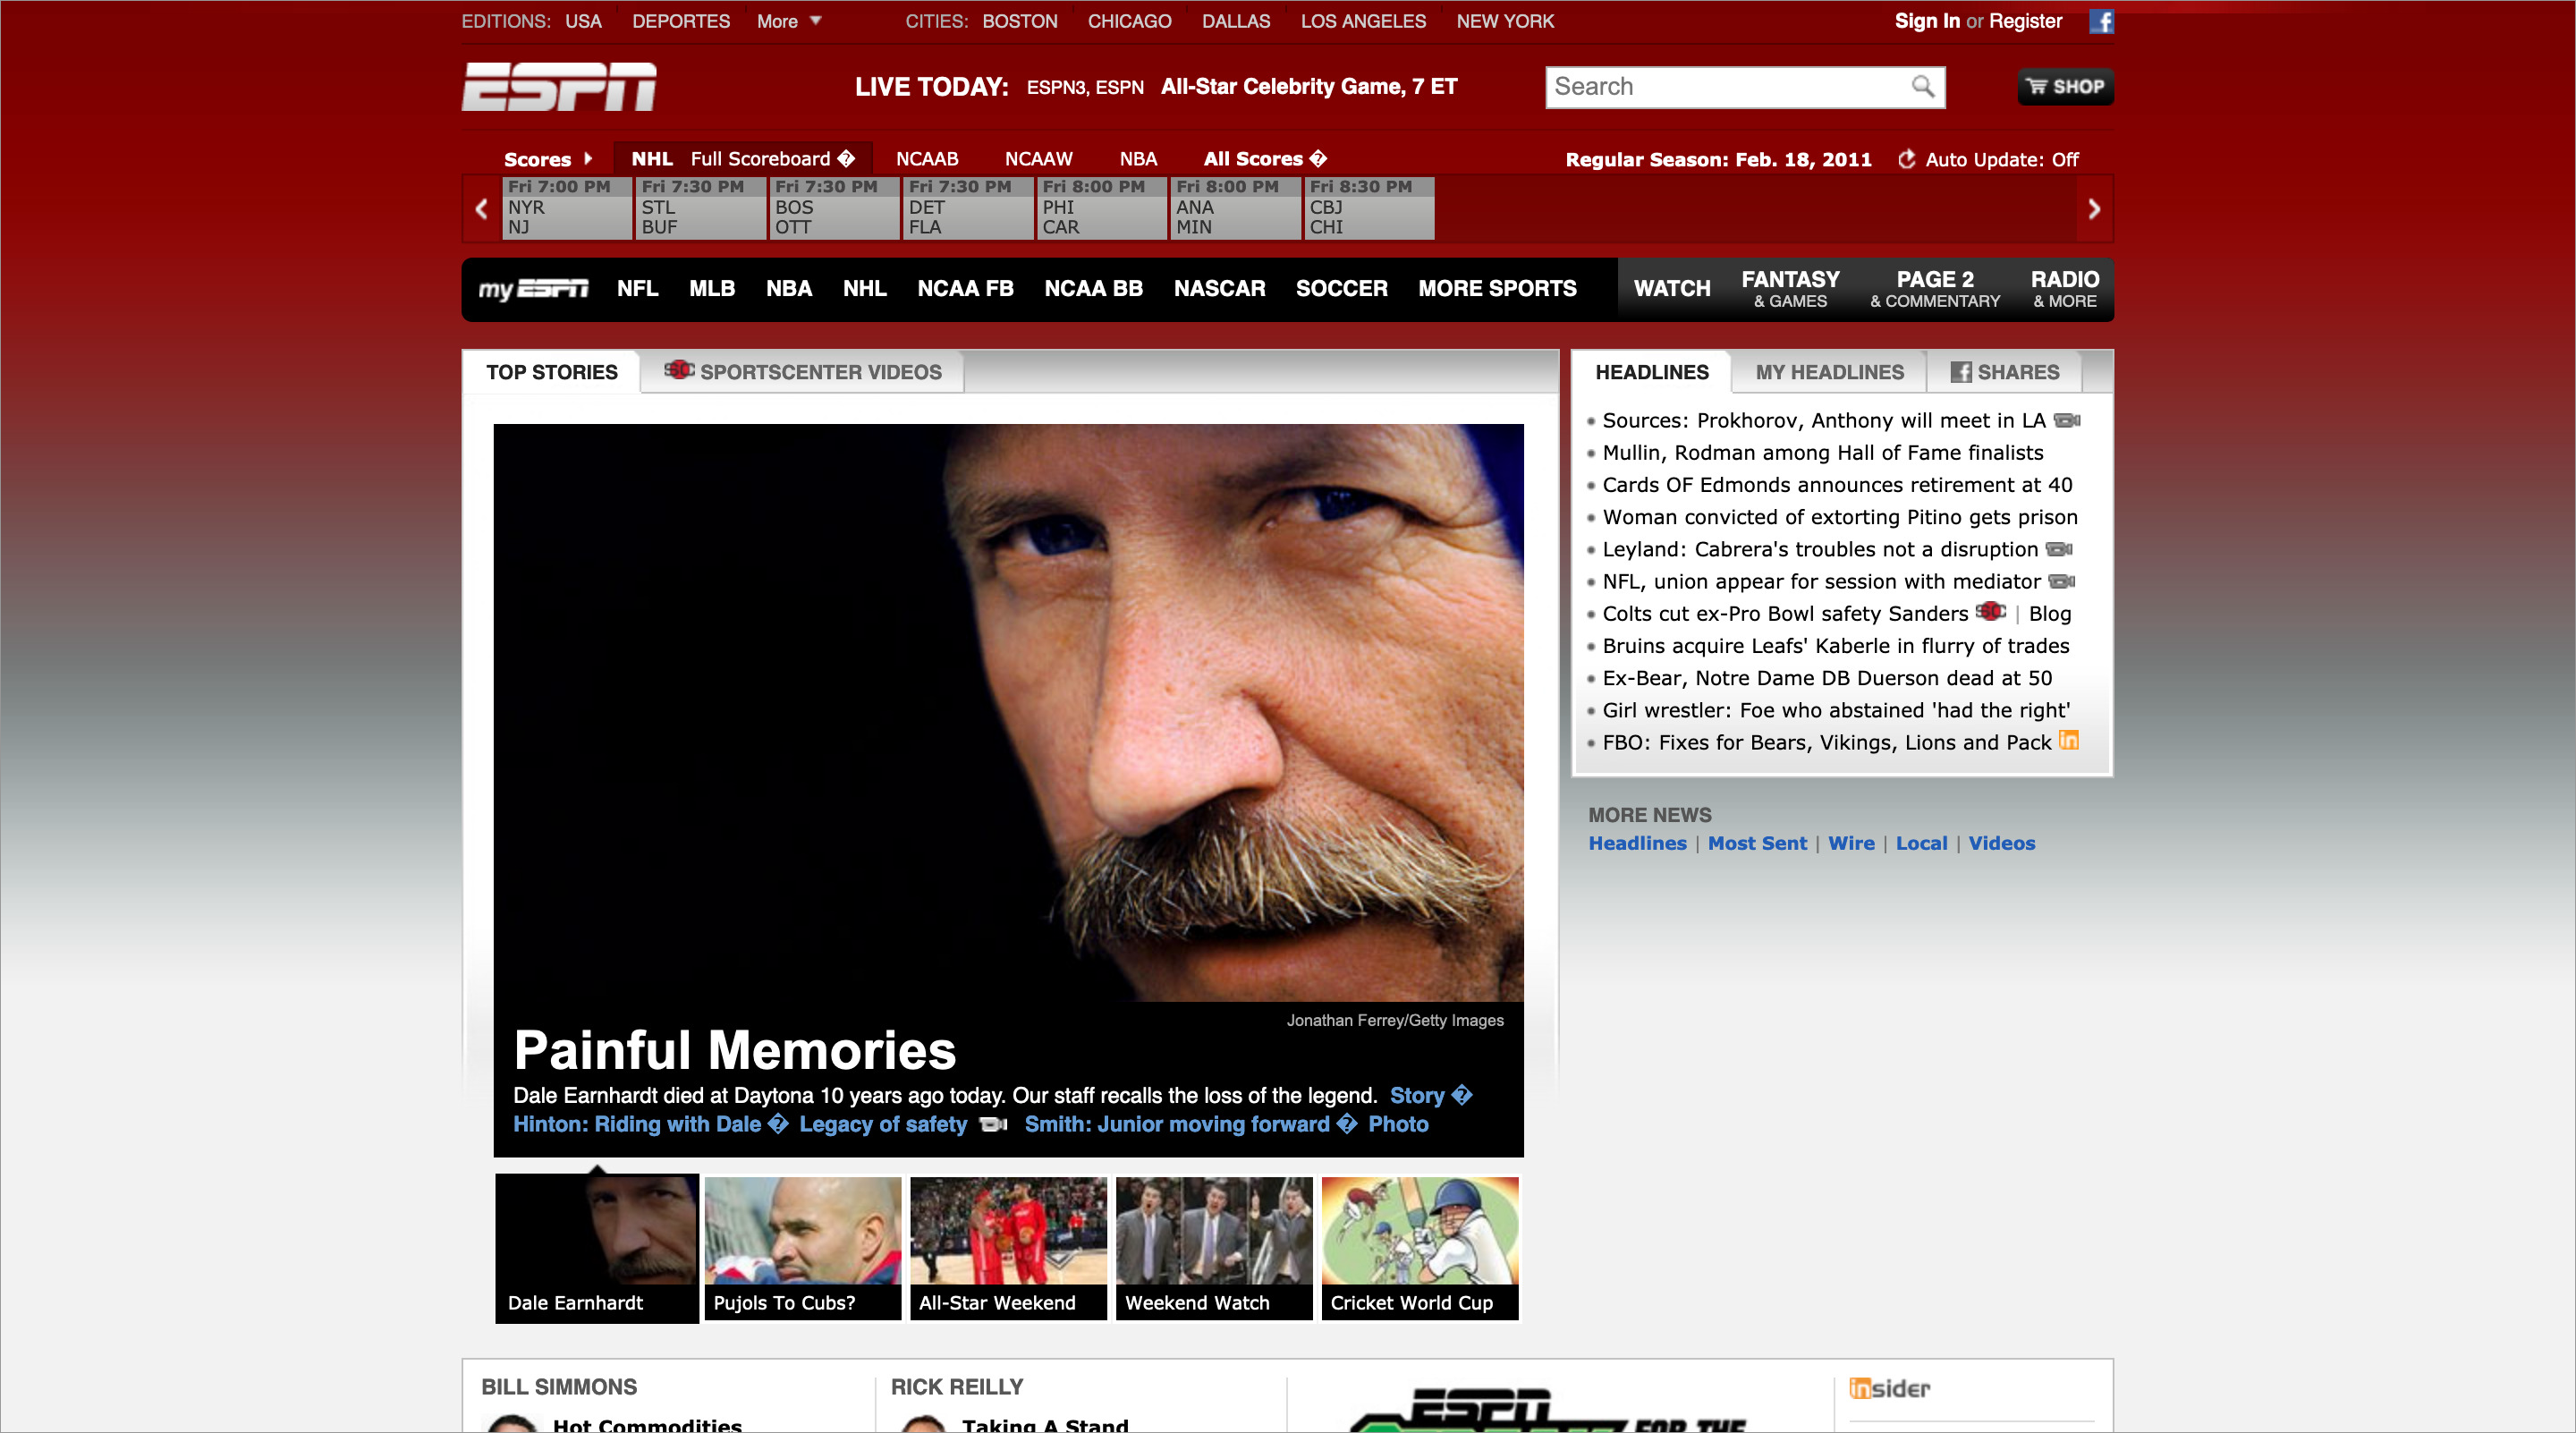The width and height of the screenshot is (2576, 1433).
Task: Select NBA scores tab
Action: point(1138,159)
